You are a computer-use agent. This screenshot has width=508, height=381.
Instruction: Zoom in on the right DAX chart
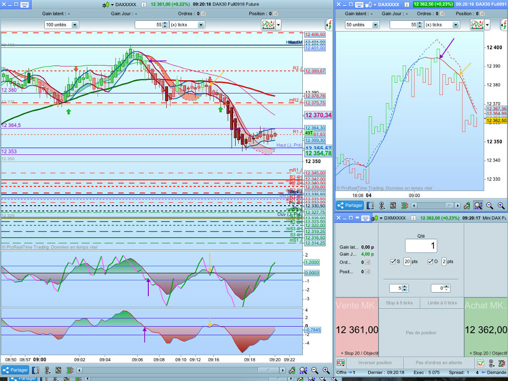tap(501, 205)
